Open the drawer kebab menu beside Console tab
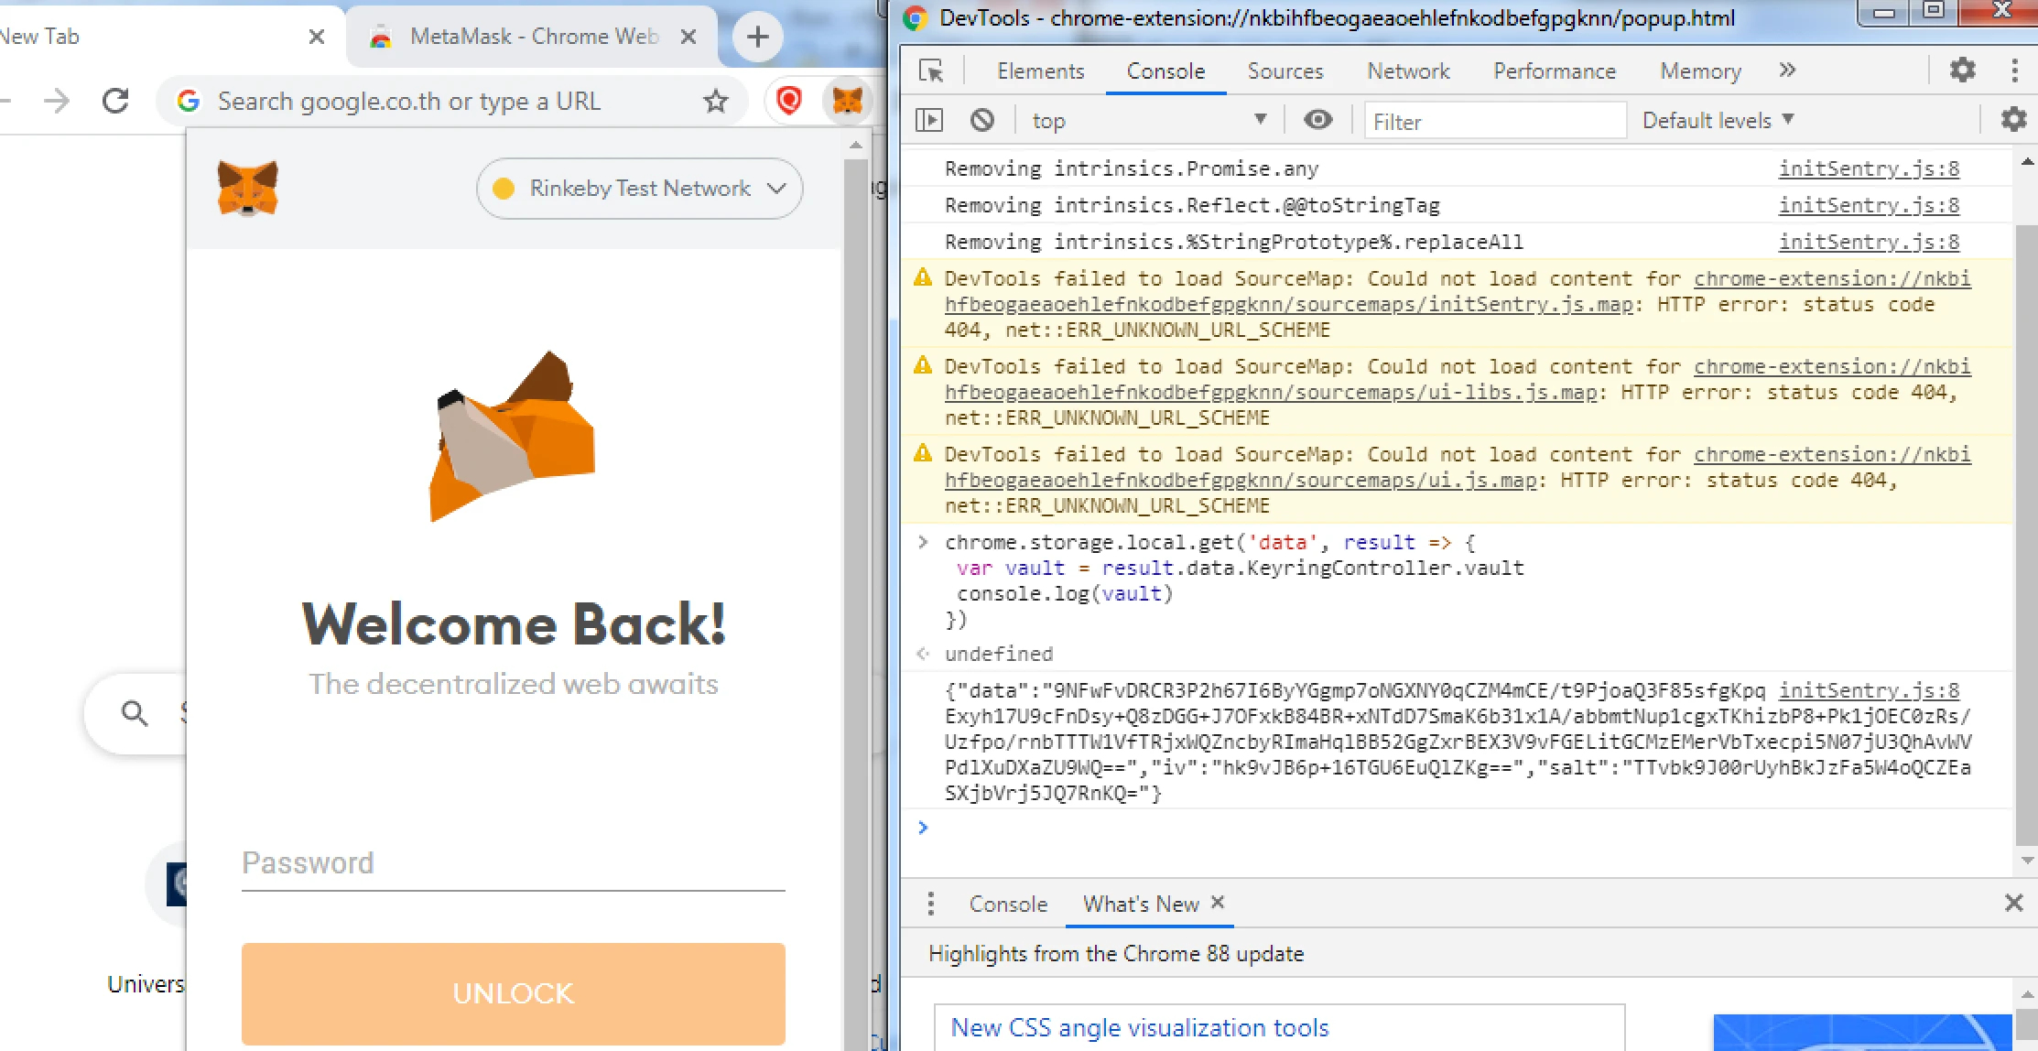 tap(930, 904)
